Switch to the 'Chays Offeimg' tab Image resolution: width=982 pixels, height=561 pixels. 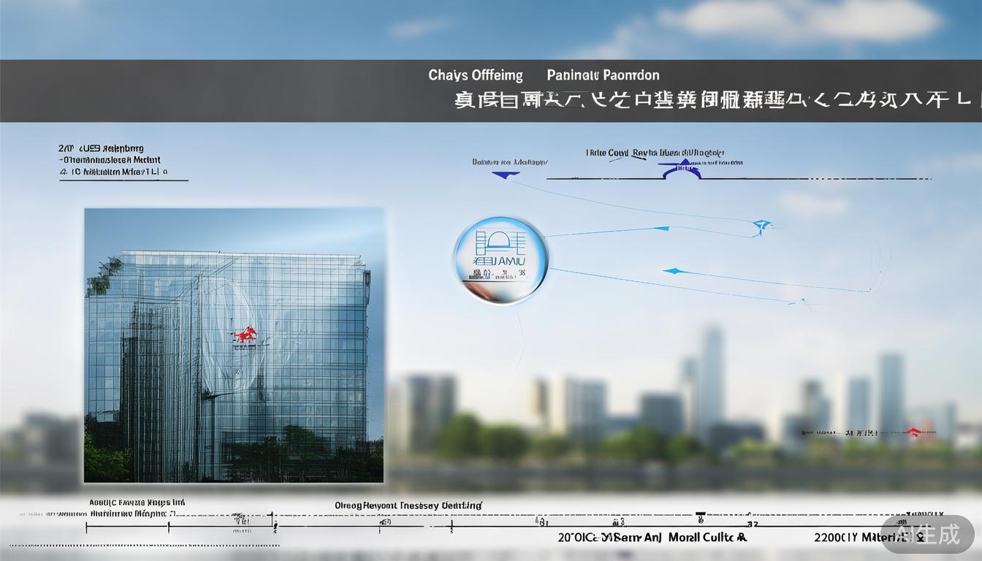[476, 75]
